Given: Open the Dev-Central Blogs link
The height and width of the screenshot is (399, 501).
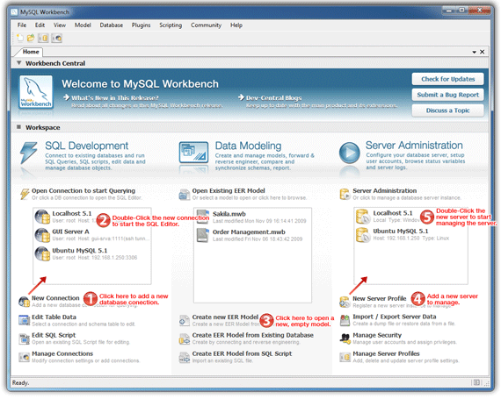Looking at the screenshot, I should (x=273, y=97).
